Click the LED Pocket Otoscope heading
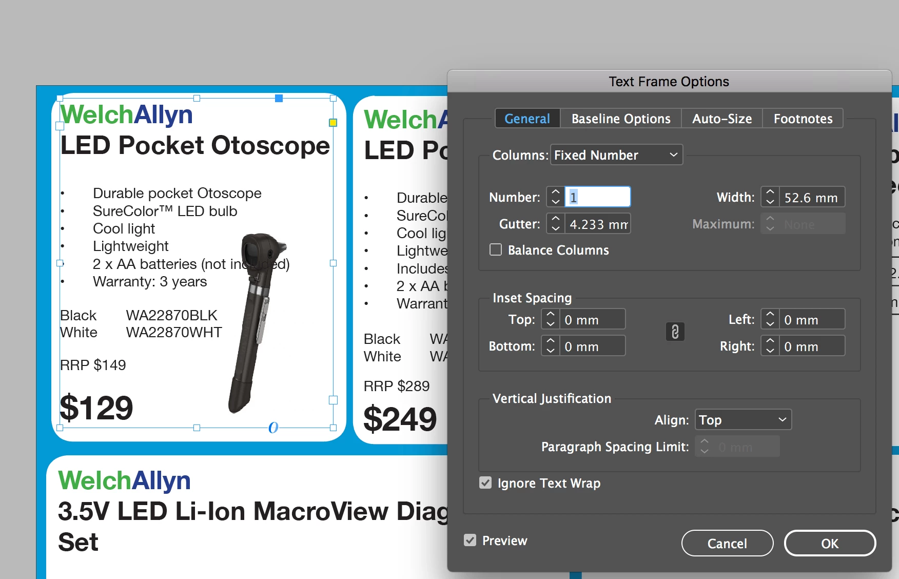This screenshot has width=899, height=579. point(195,146)
